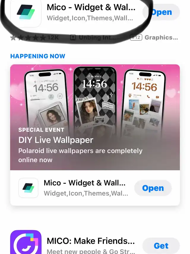
Task: Tap the small Mico icon in event card
Action: click(28, 188)
